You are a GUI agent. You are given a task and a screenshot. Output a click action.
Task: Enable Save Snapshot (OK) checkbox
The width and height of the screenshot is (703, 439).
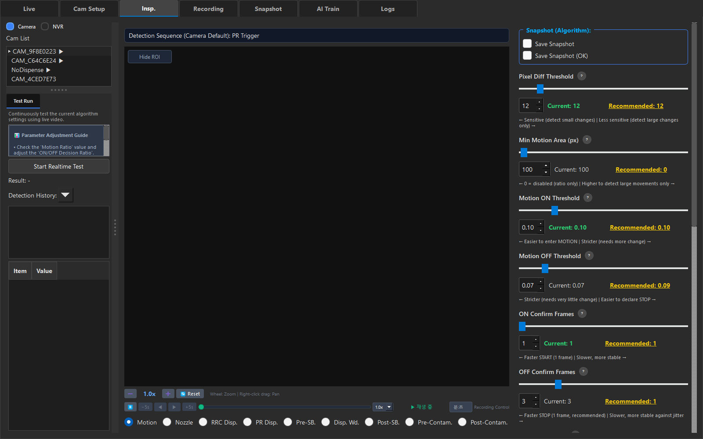[x=527, y=55]
